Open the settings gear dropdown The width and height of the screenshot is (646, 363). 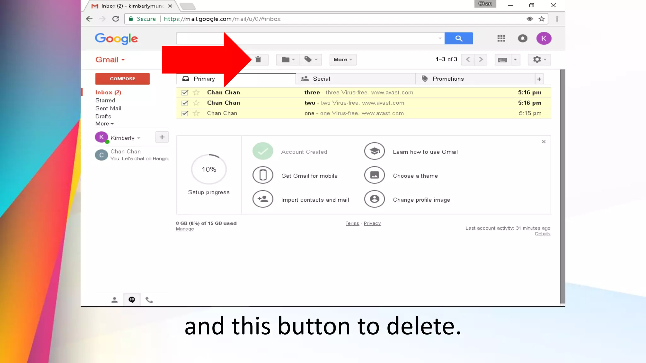(x=539, y=60)
